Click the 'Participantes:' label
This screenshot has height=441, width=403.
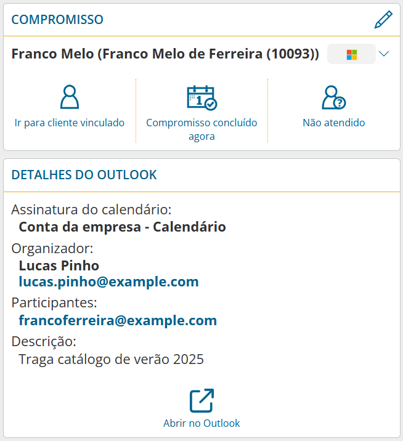tap(54, 303)
